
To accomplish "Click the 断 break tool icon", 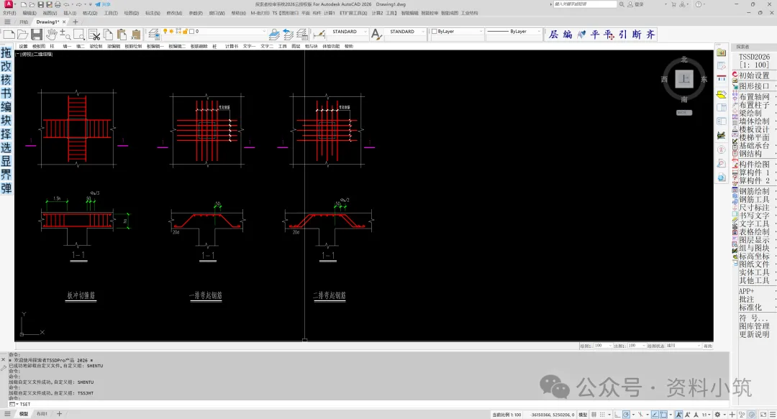I will coord(637,34).
